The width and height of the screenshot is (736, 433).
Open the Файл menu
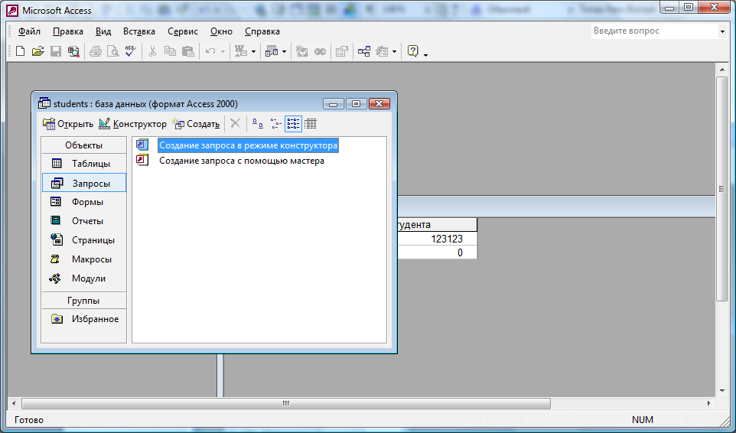tap(29, 31)
